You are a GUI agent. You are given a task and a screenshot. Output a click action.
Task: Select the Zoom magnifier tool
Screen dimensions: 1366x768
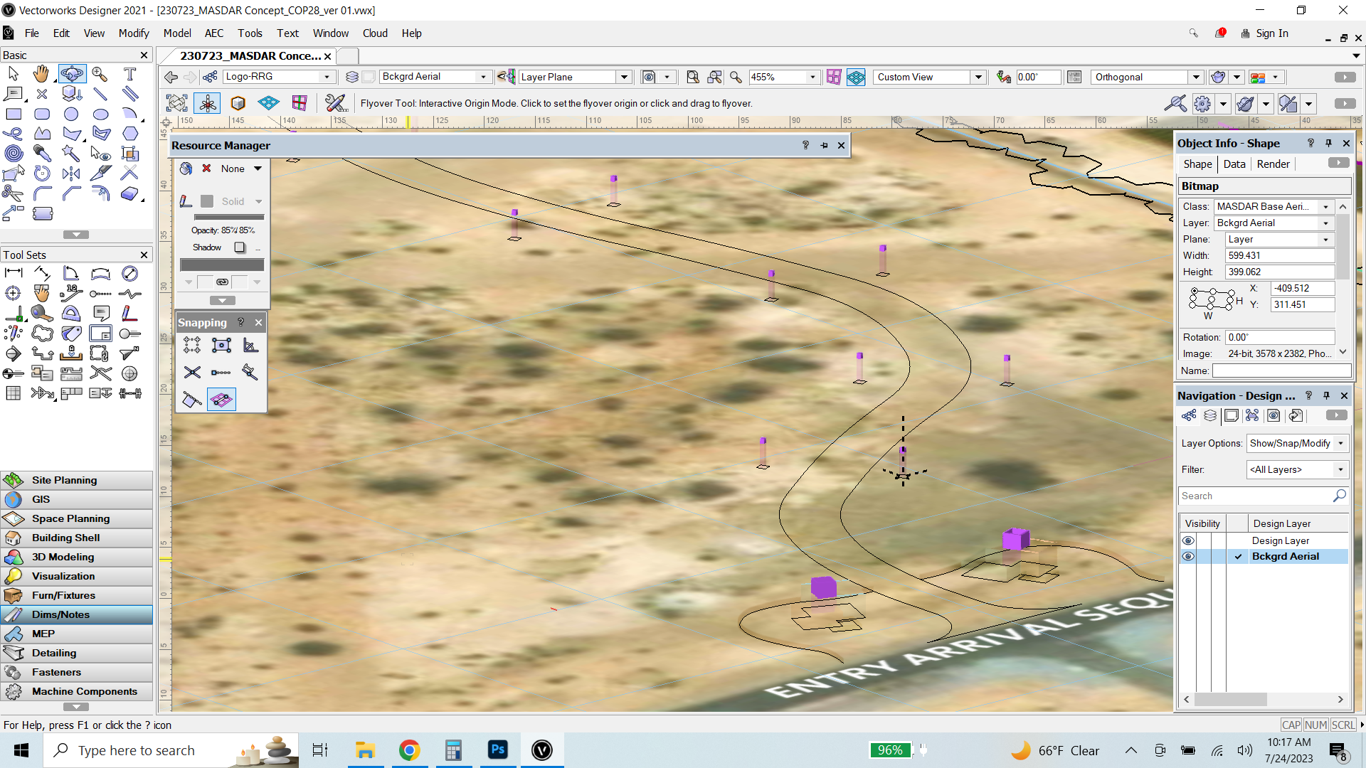coord(100,74)
